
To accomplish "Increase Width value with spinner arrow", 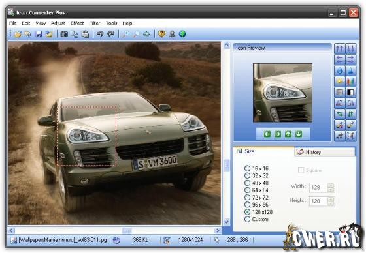I will (331, 185).
